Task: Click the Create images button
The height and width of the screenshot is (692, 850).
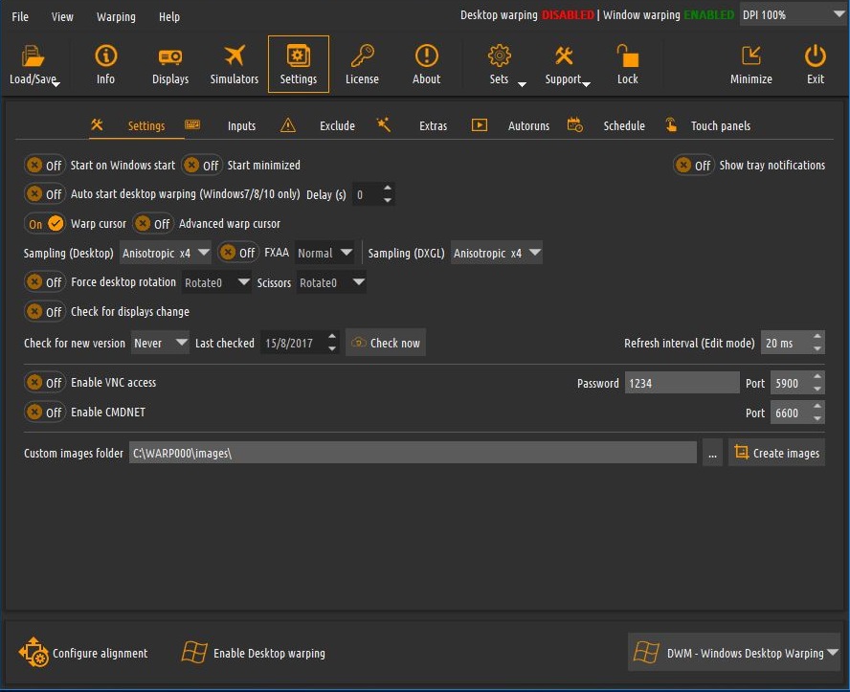Action: click(776, 453)
